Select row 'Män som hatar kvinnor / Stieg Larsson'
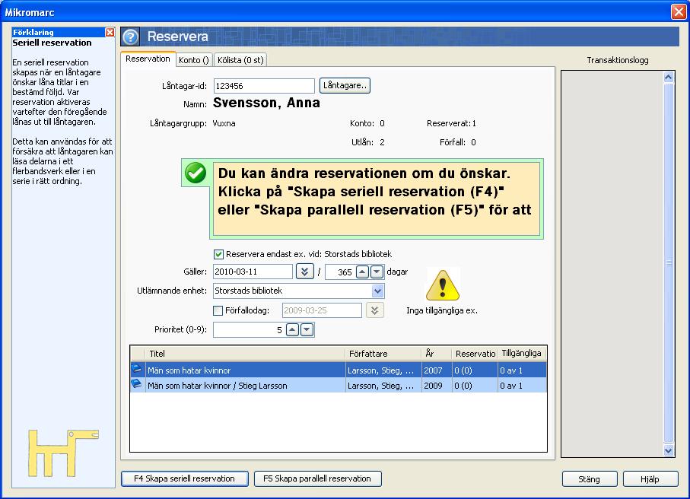This screenshot has height=499, width=690. pyautogui.click(x=339, y=386)
